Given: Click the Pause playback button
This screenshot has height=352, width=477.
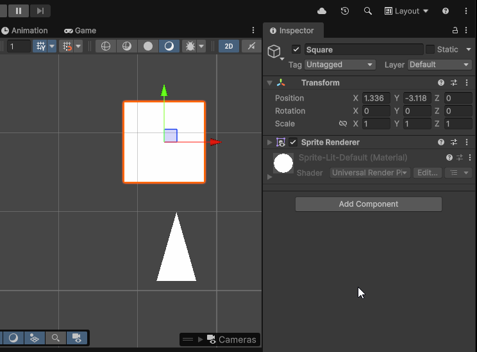Looking at the screenshot, I should click(19, 11).
